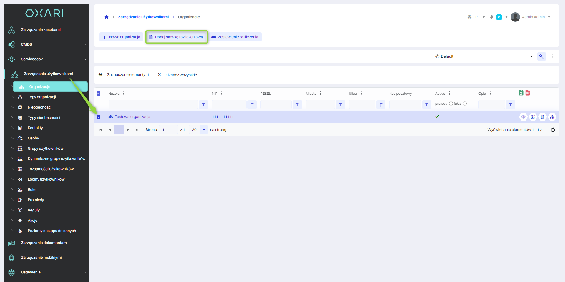565x282 pixels.
Task: Export table to PDF file
Action: click(x=528, y=93)
